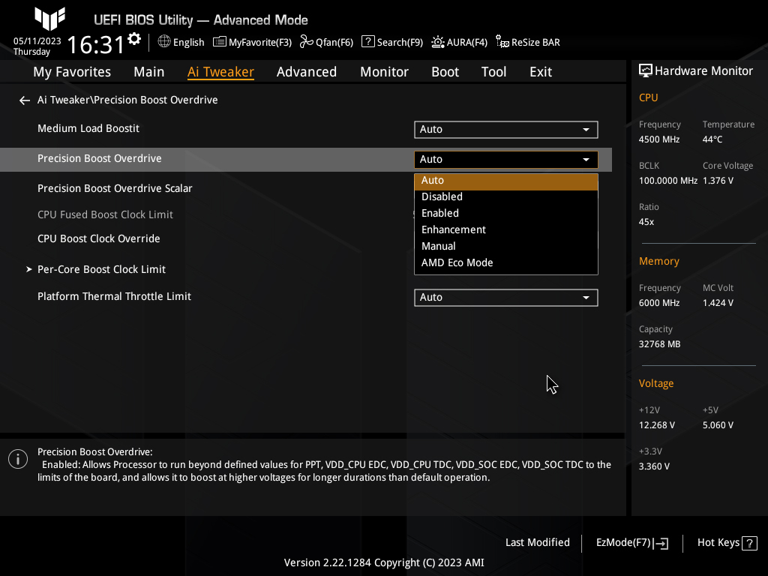The image size is (768, 576).
Task: Click the globe language icon
Action: click(x=164, y=42)
